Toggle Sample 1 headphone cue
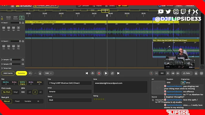 (23, 60)
